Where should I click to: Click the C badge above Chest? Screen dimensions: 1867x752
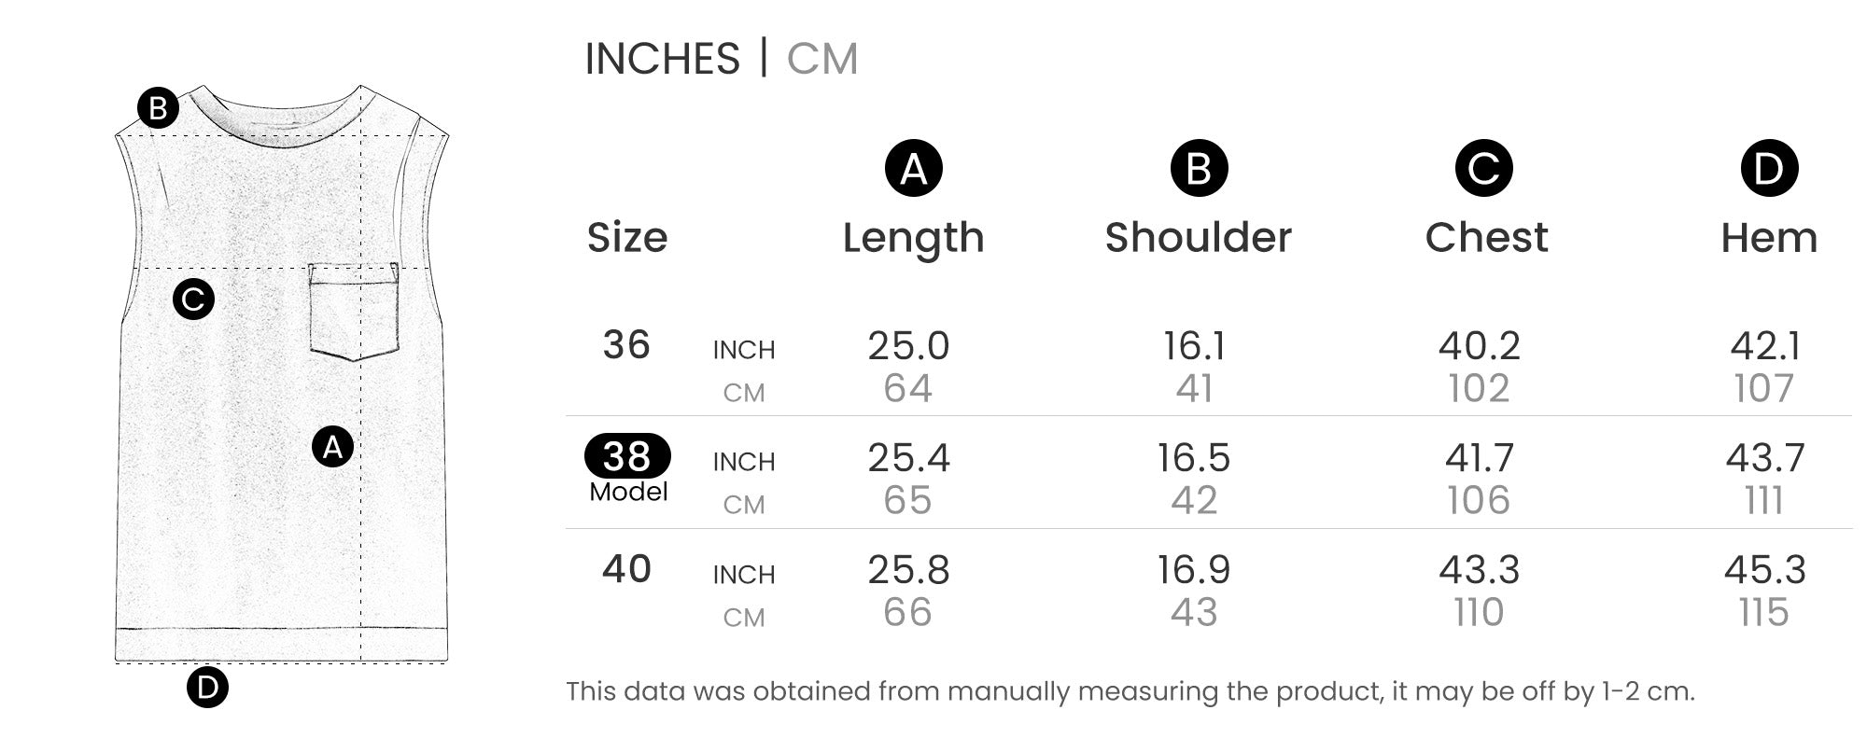pos(1483,169)
